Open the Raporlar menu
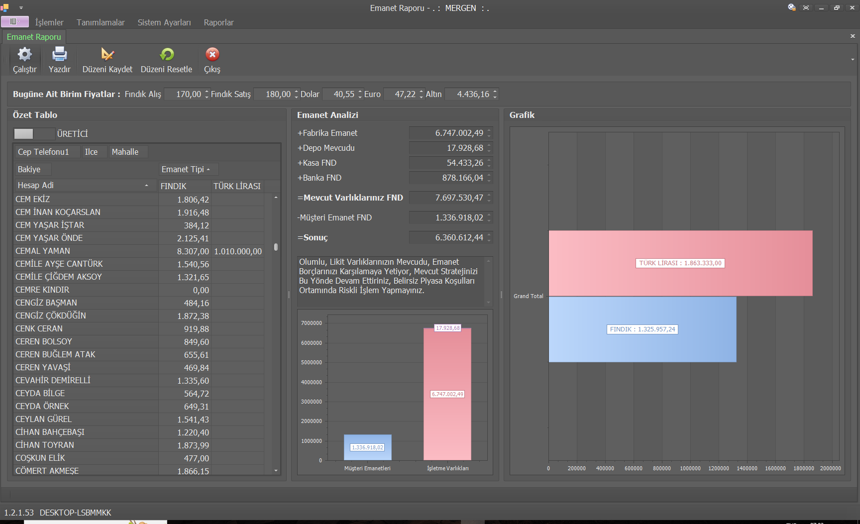Image resolution: width=860 pixels, height=524 pixels. pyautogui.click(x=218, y=22)
